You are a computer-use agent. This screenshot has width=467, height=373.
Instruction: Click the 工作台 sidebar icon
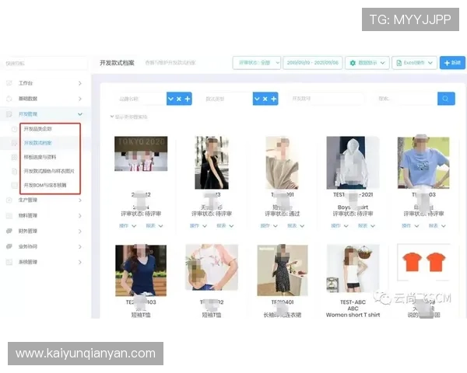[x=9, y=83]
